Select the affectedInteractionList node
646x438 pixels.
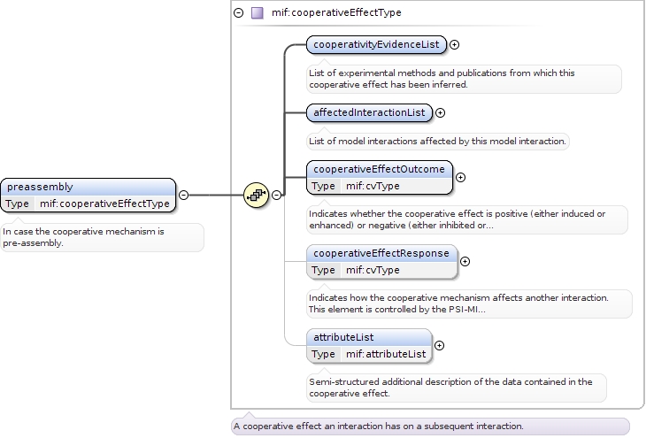click(x=369, y=112)
